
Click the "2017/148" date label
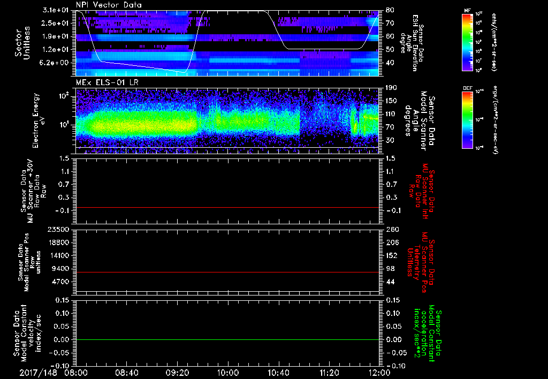click(x=38, y=373)
